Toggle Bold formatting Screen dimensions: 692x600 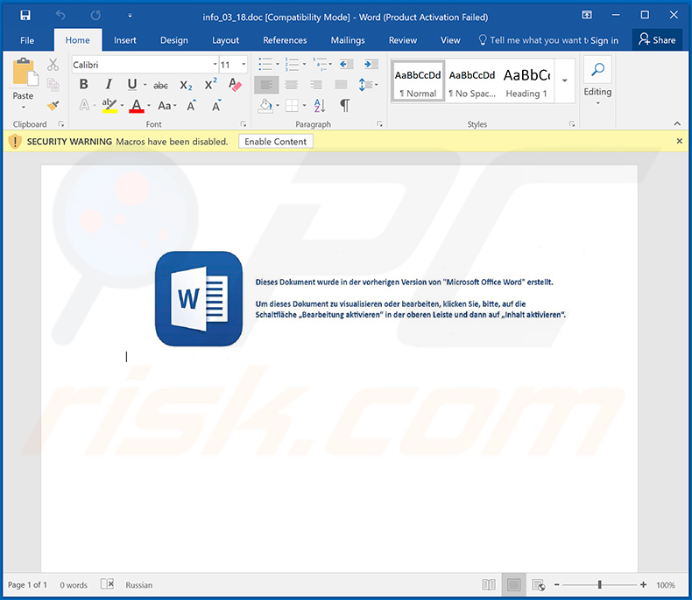coord(83,84)
